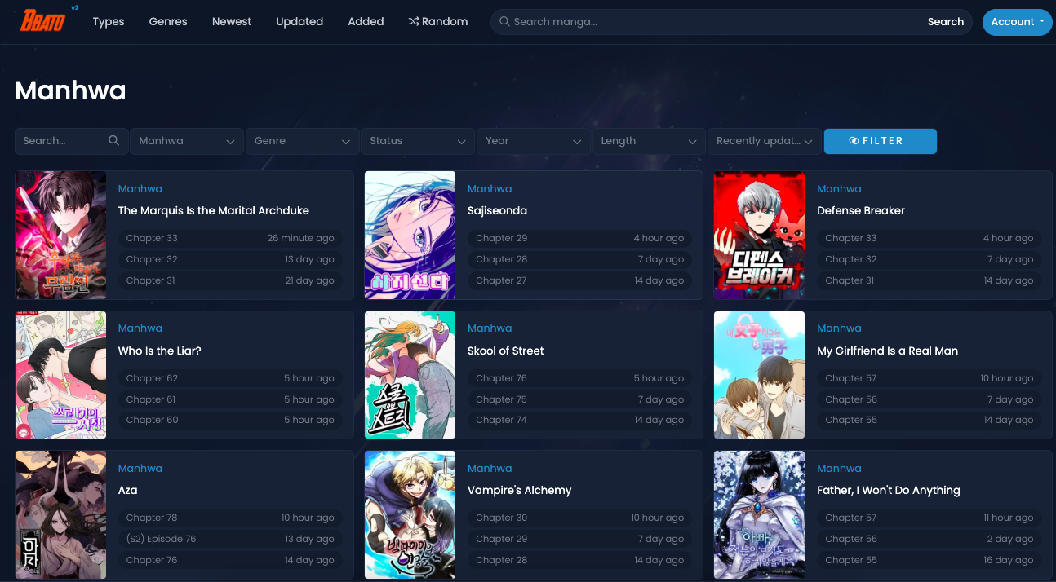Open the Year filter dropdown
Viewport: 1056px width, 582px height.
click(533, 141)
